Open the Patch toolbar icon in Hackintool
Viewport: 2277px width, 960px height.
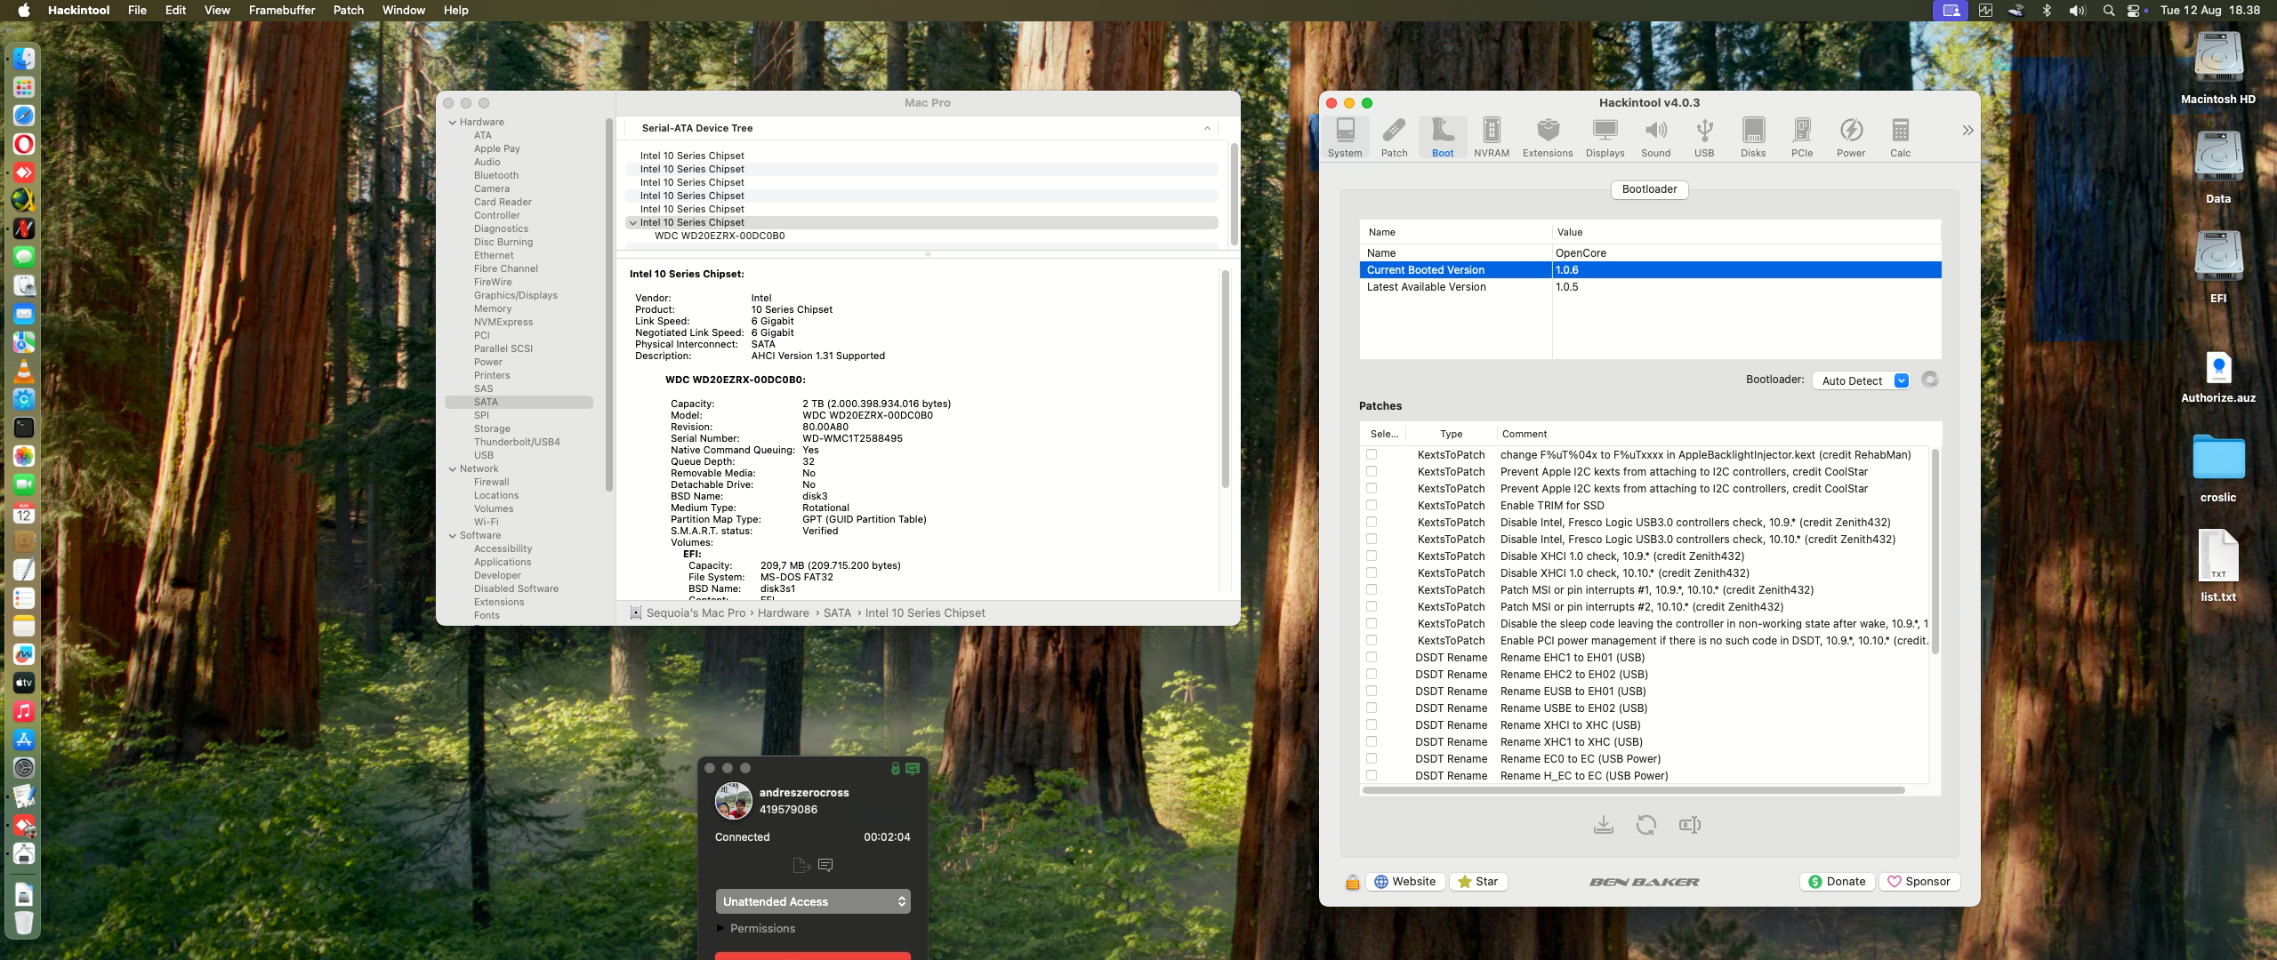1394,138
